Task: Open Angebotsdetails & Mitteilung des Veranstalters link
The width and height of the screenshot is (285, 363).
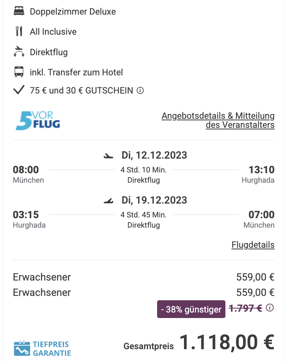Action: 218,120
